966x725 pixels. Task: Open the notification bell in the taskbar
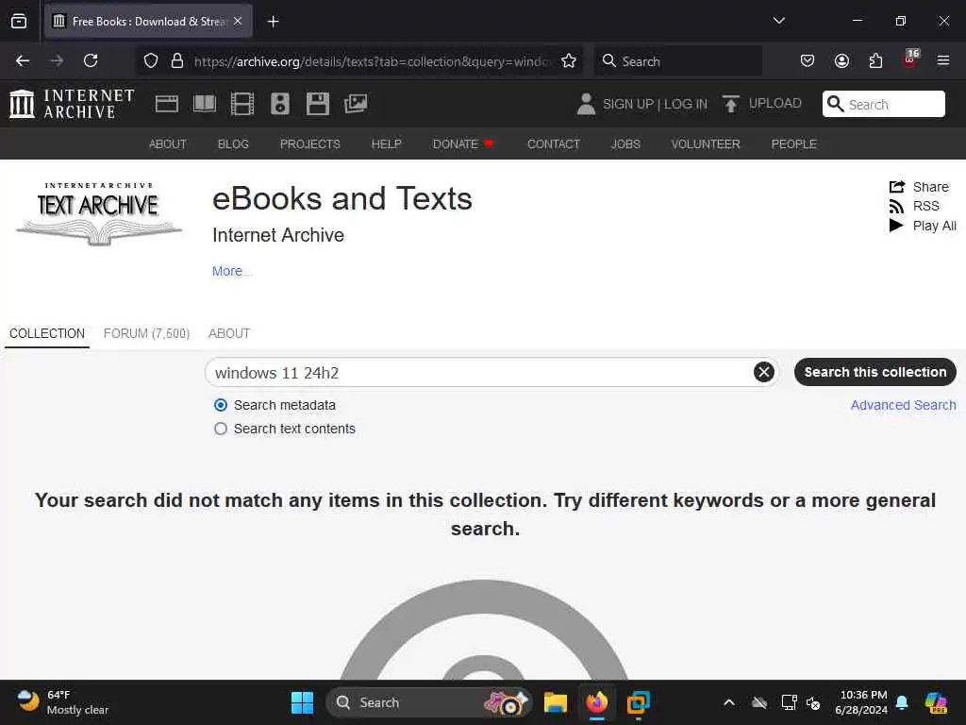(902, 702)
